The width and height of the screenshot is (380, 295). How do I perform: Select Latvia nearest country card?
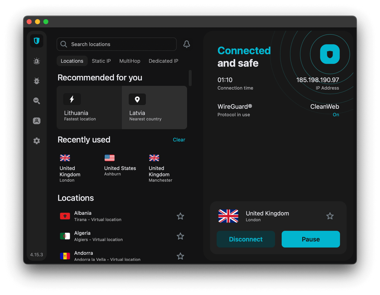coord(154,107)
